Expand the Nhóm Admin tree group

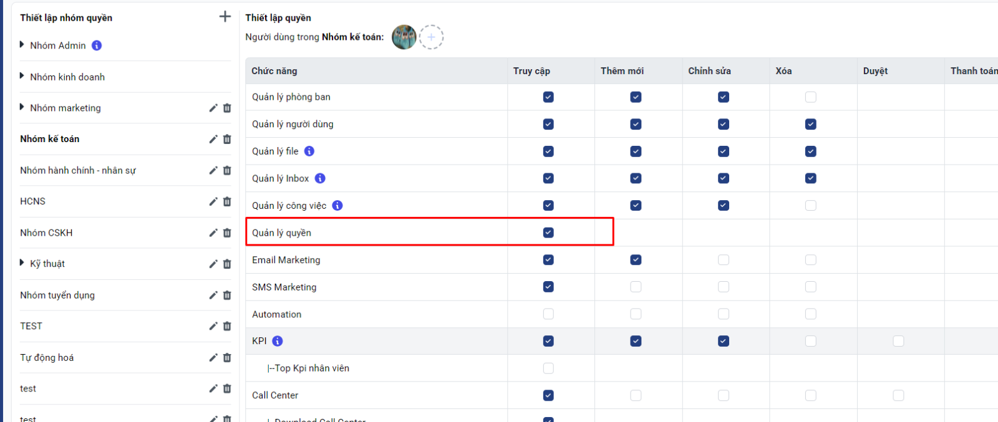pyautogui.click(x=22, y=45)
